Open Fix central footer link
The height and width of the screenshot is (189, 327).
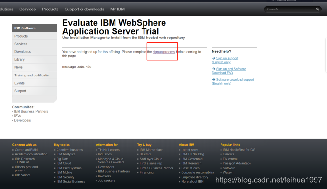click(230, 159)
